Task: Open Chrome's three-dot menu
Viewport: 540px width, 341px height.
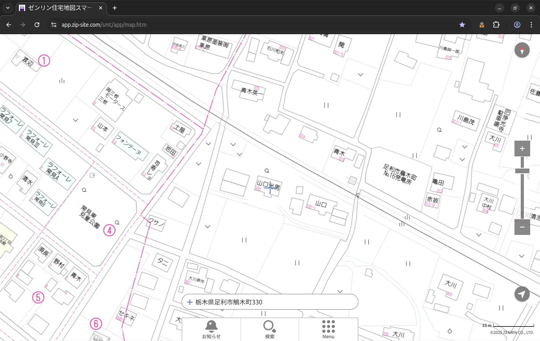Action: point(531,25)
